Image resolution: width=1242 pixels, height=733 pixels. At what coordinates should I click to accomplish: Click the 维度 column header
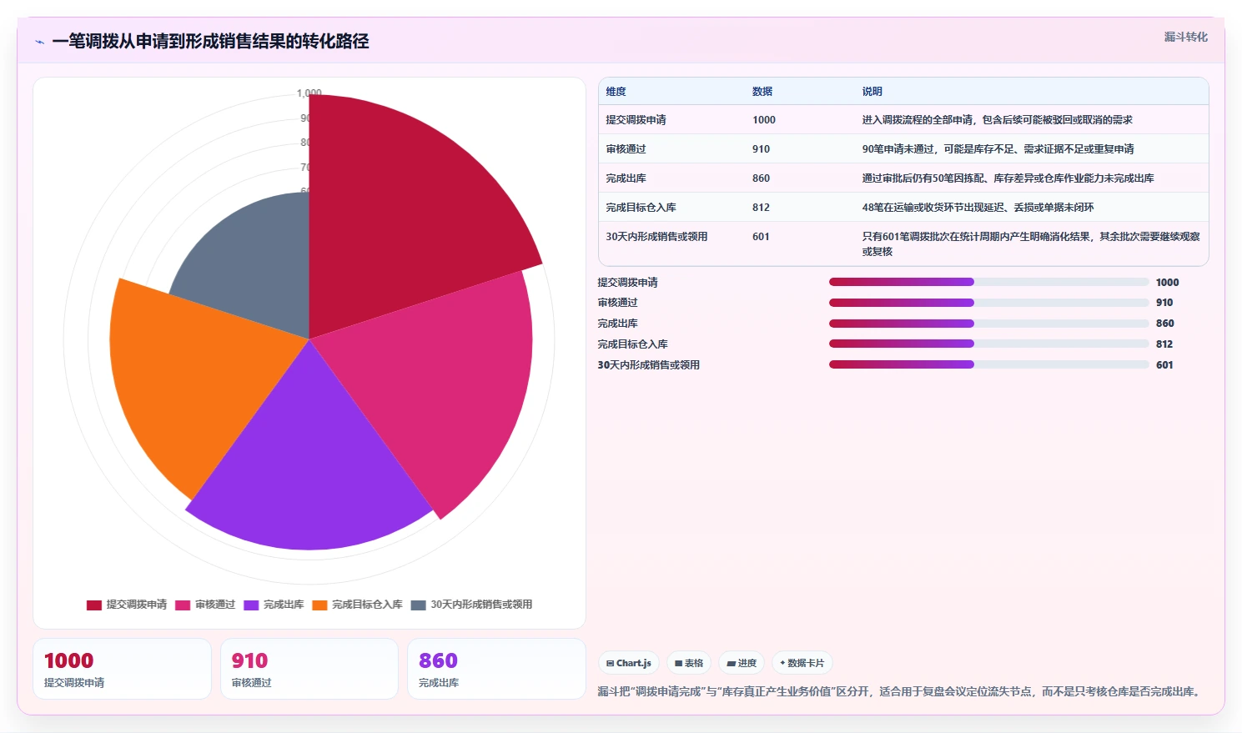click(x=616, y=92)
